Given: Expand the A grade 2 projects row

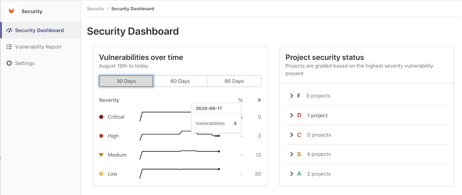Looking at the screenshot, I should 291,174.
